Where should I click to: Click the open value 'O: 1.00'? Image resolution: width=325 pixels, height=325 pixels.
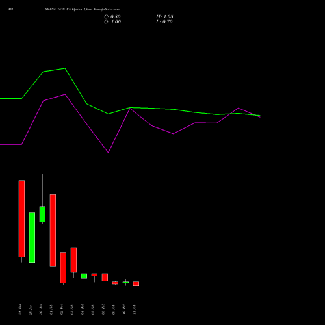(112, 22)
